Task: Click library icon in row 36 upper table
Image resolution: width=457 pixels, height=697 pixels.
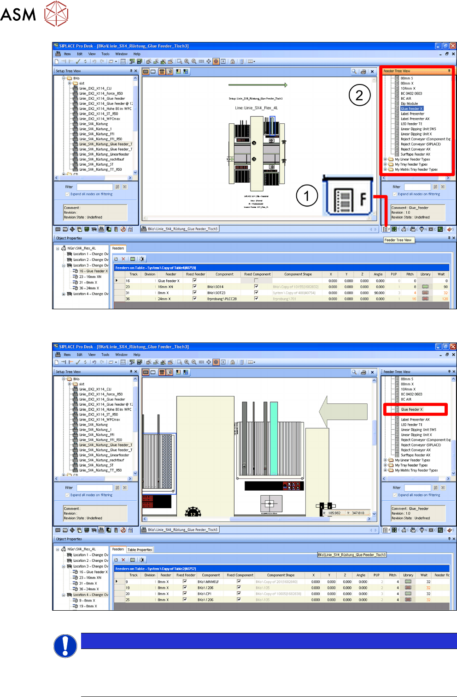Action: [x=425, y=299]
